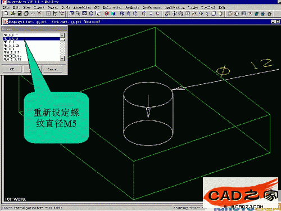
Task: Click the Cancel button in dialog
Action: tap(53, 69)
